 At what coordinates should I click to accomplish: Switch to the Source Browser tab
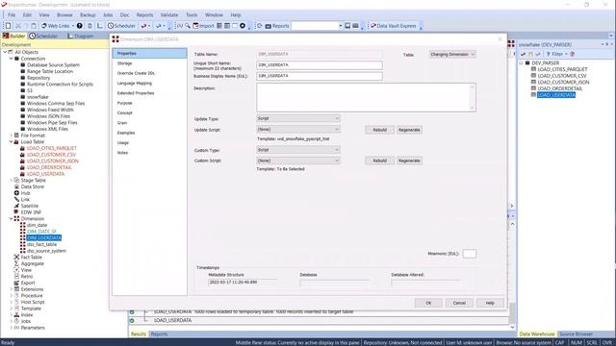pos(576,334)
